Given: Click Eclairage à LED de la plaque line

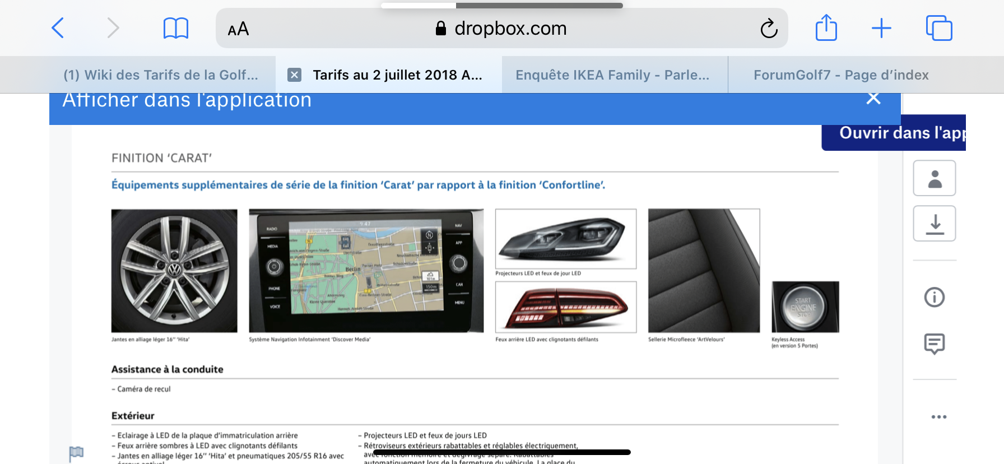Looking at the screenshot, I should pos(205,435).
